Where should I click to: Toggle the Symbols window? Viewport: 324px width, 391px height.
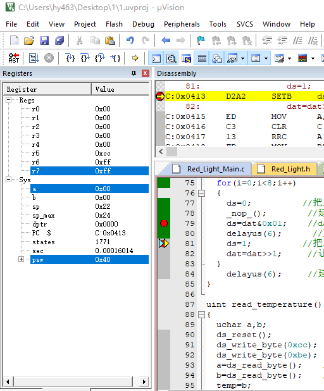click(186, 58)
